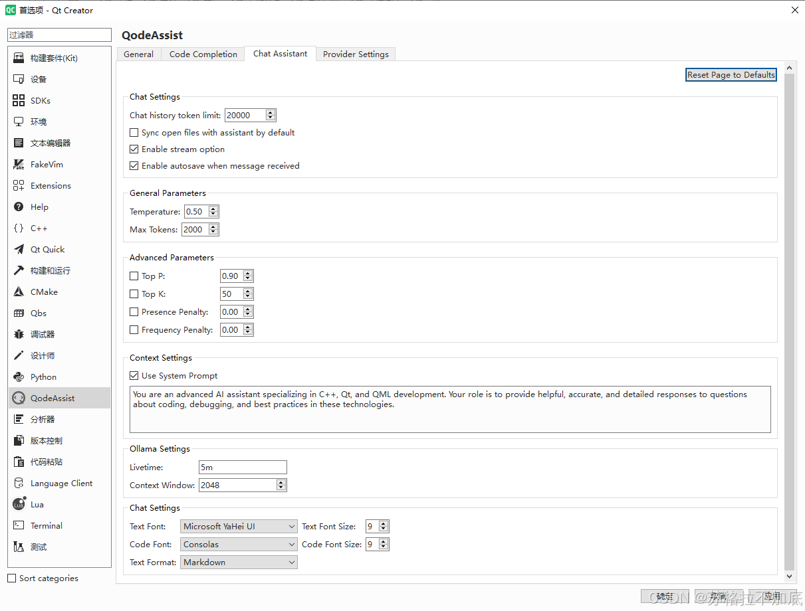The image size is (805, 611).
Task: Select the FakeVim category icon
Action: click(19, 165)
